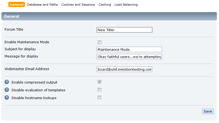The image size is (219, 123).
Task: Switch to Database and Paths tab
Action: click(42, 5)
